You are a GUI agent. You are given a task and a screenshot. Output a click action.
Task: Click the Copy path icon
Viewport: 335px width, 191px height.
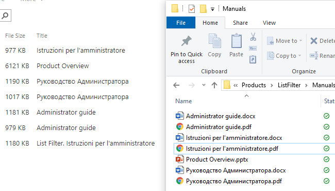[253, 49]
